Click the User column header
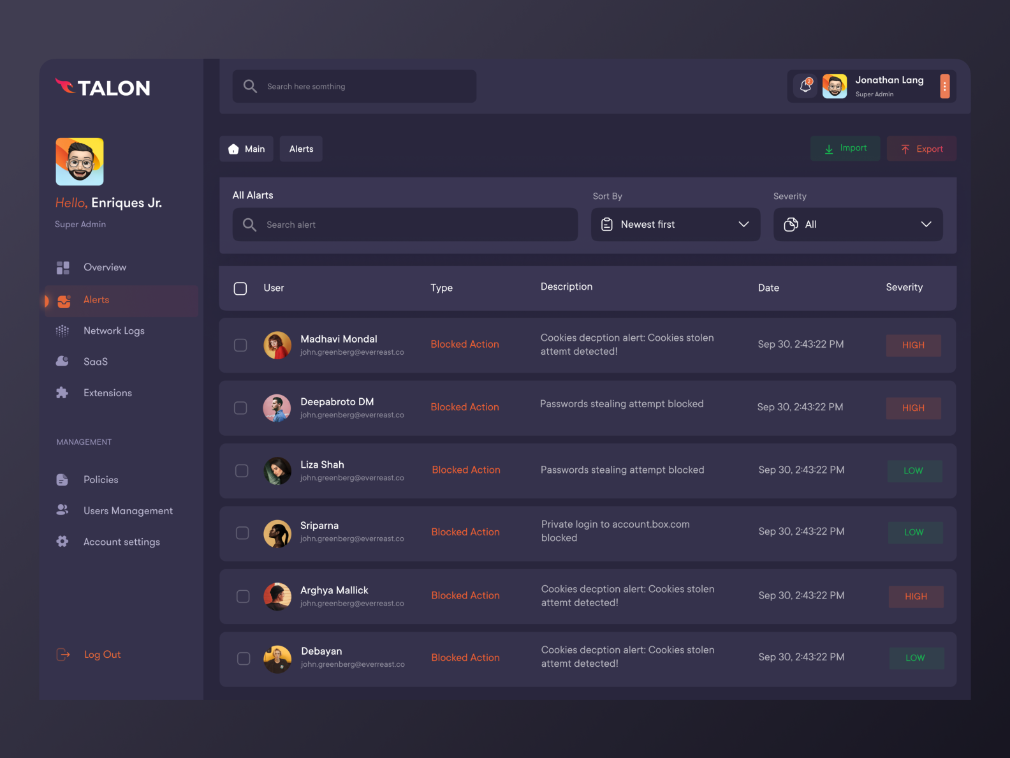The image size is (1010, 758). 274,288
